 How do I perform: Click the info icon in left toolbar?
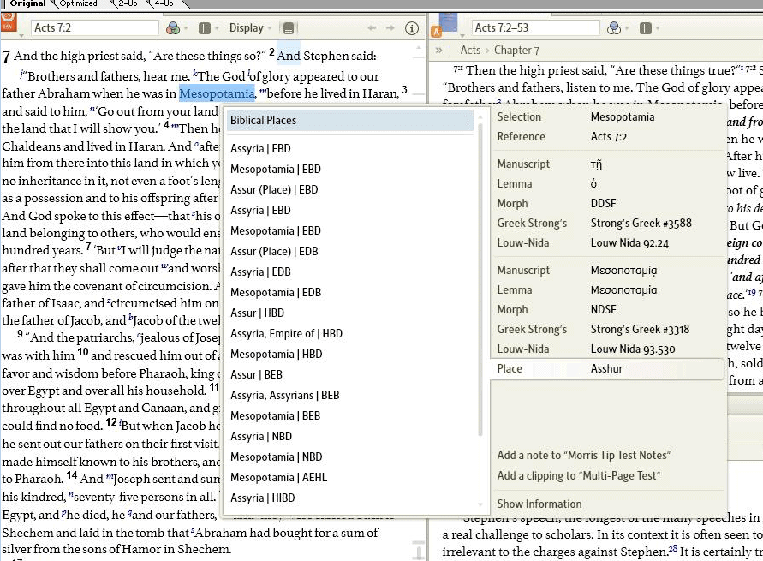click(411, 28)
